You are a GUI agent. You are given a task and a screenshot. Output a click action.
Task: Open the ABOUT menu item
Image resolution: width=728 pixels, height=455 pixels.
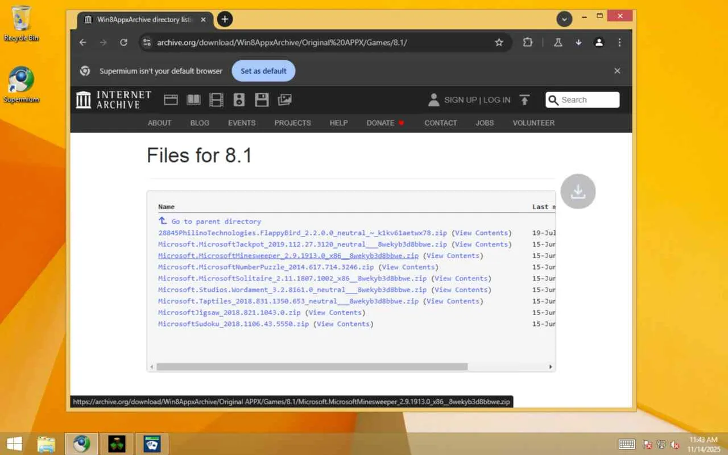click(159, 123)
